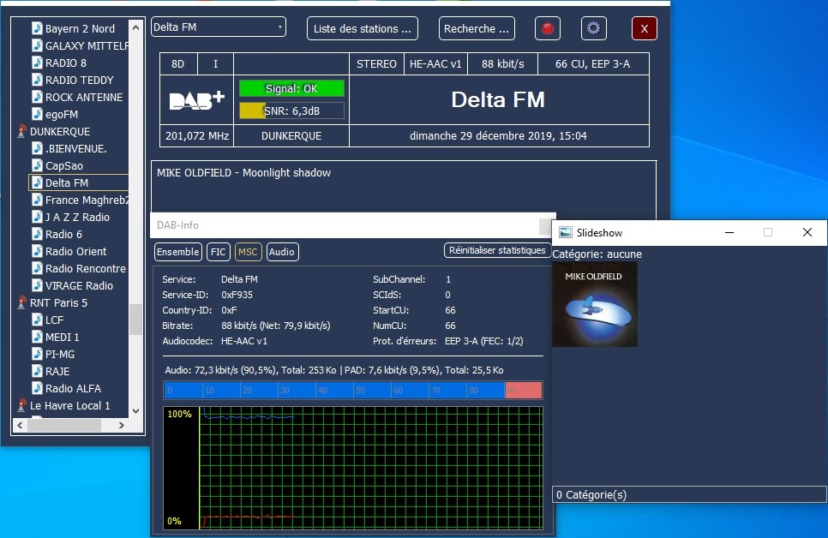Click the Recherche button
This screenshot has height=538, width=828.
click(x=477, y=28)
